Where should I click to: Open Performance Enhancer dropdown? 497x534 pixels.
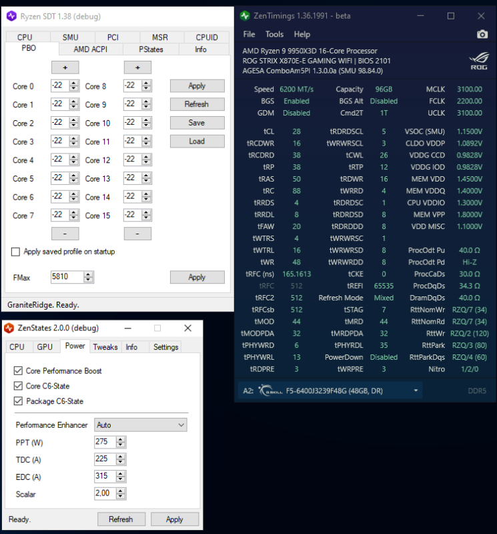(141, 425)
